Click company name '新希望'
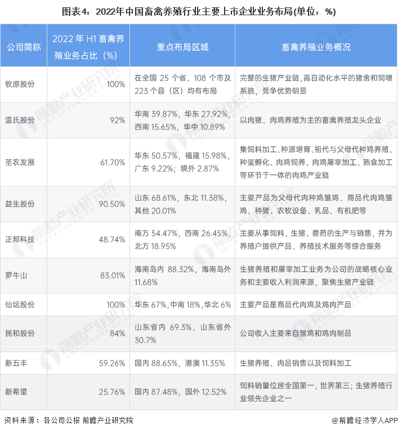This screenshot has width=398, height=432. pos(16,391)
